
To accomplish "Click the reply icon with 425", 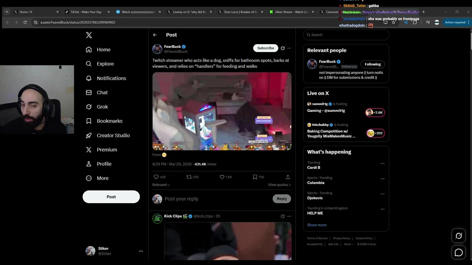I will click(x=160, y=177).
